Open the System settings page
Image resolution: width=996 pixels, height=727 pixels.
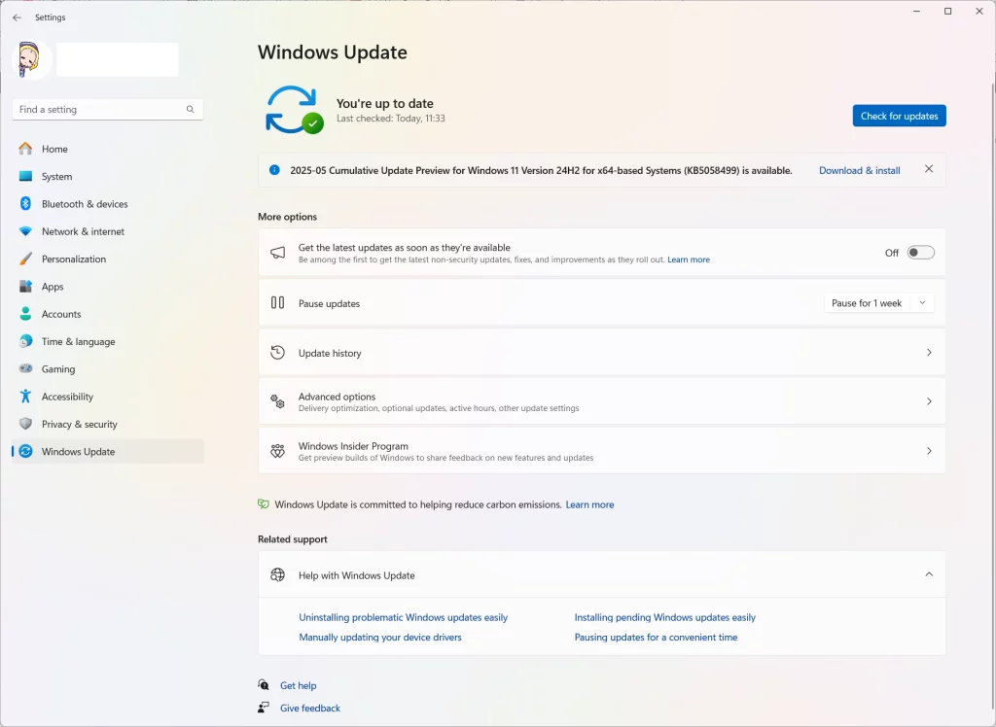click(x=108, y=177)
